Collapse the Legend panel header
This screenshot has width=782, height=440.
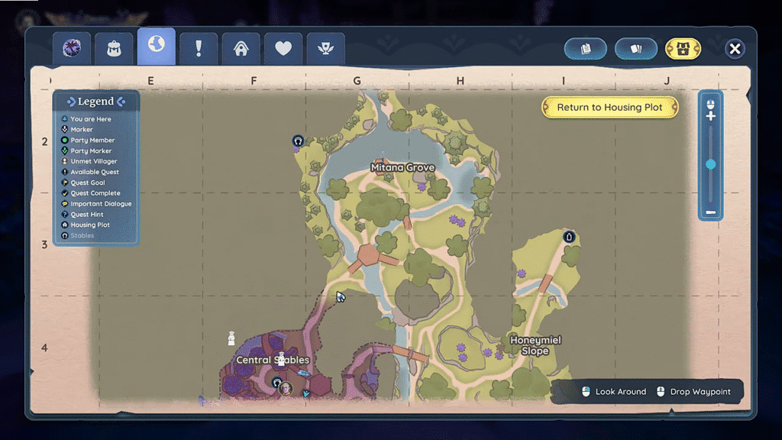(x=95, y=102)
